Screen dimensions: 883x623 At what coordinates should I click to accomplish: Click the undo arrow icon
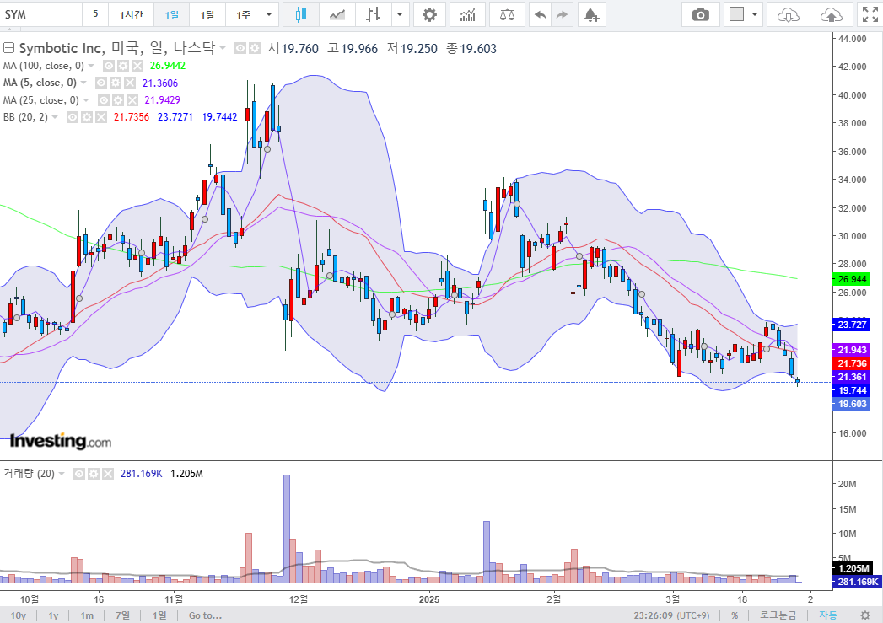[x=540, y=14]
